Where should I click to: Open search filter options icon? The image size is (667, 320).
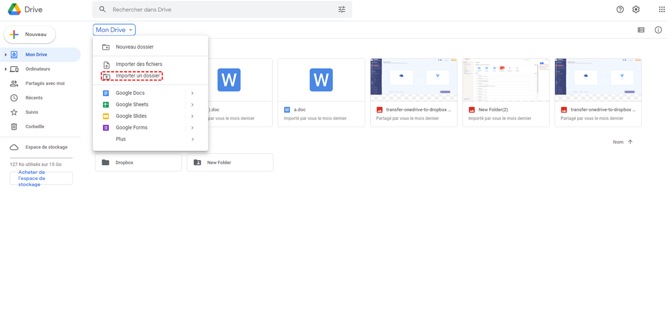point(342,9)
